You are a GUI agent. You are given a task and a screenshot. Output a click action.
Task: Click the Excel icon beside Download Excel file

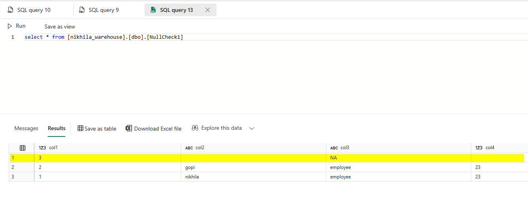(x=129, y=128)
